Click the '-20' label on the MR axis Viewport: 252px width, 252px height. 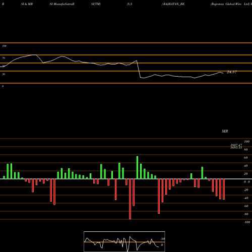click(x=246, y=190)
